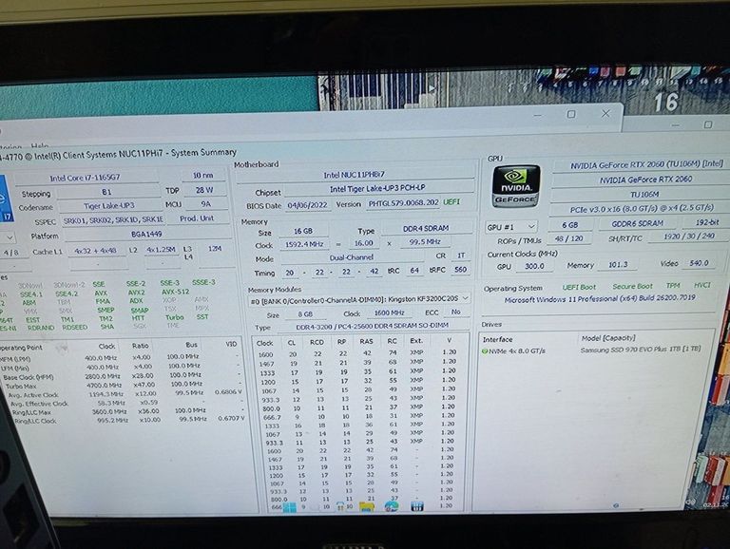Click the Video clock value 540.0
Viewport: 730px width, 549px height.
click(699, 263)
